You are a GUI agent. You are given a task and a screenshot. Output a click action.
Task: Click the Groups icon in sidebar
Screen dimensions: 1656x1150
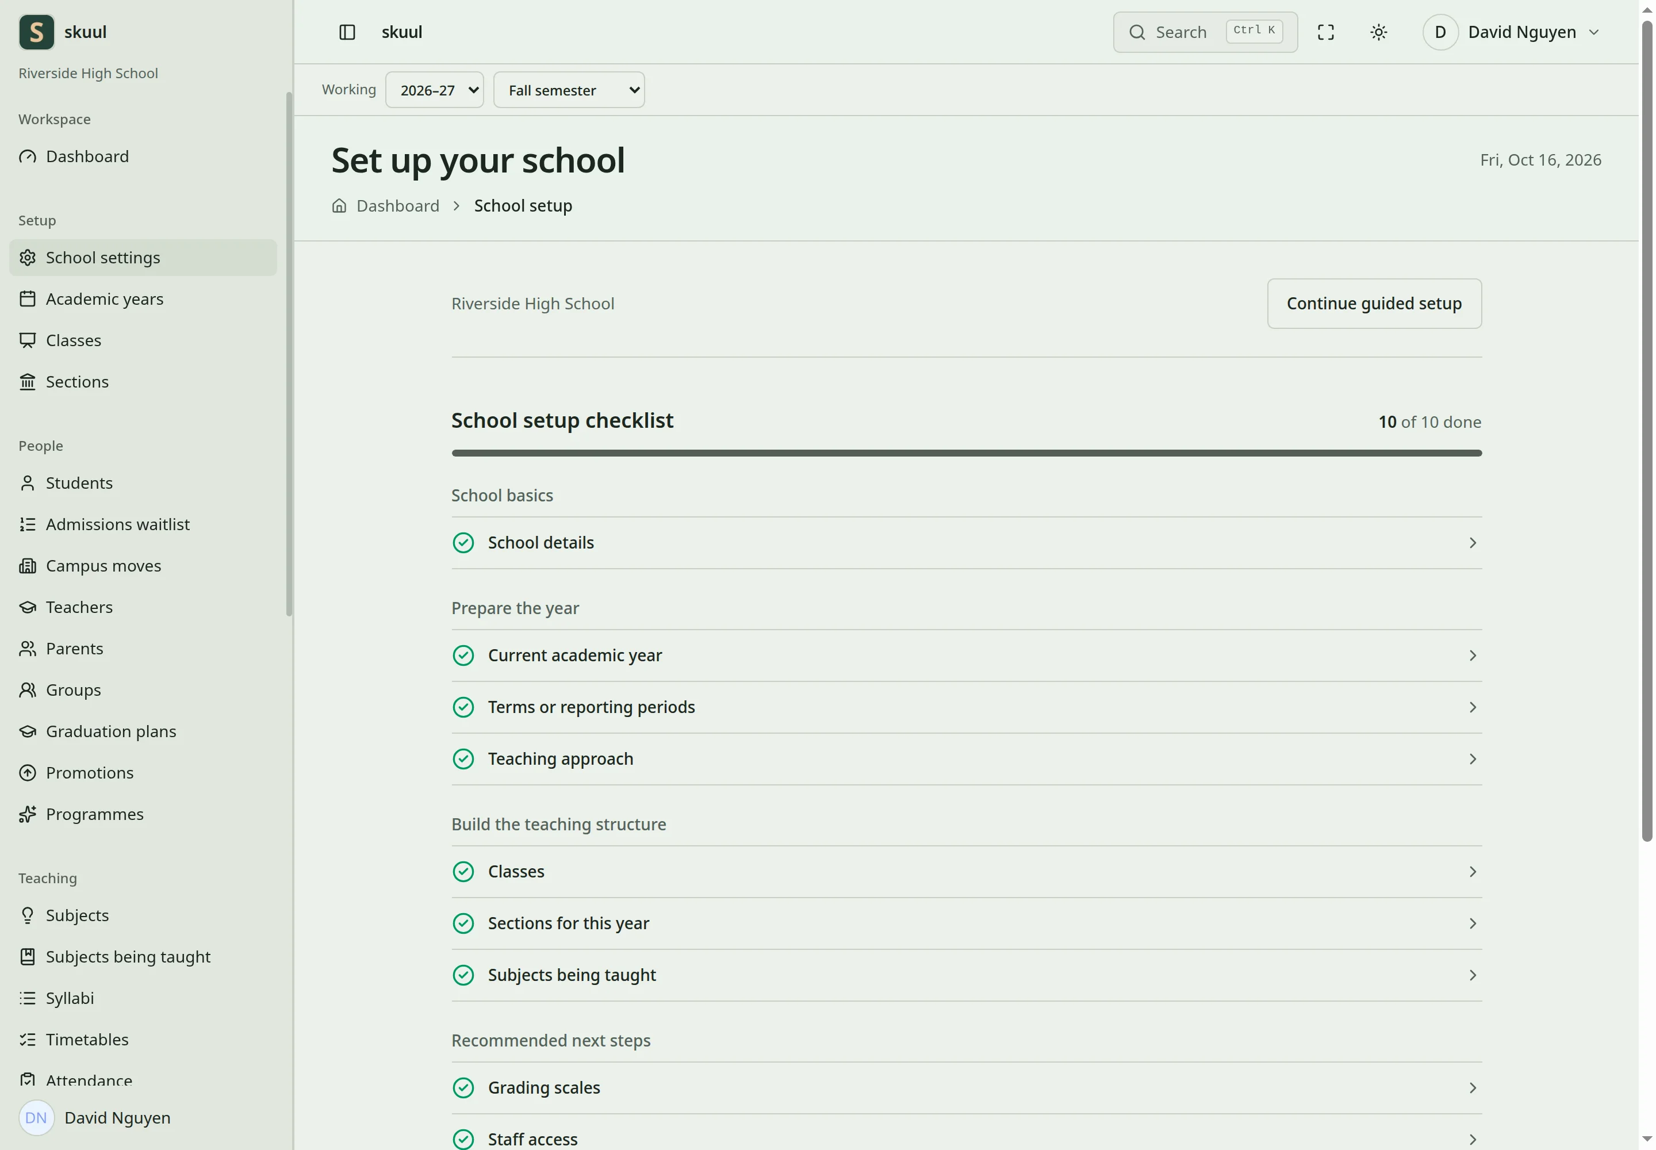pos(28,691)
